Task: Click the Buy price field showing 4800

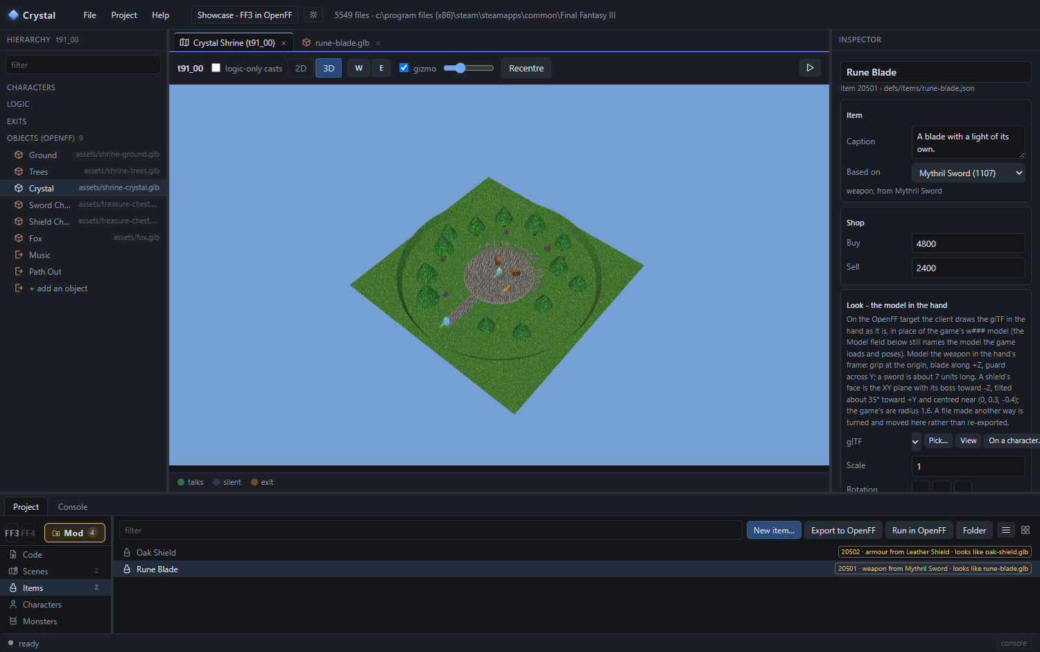Action: [968, 243]
